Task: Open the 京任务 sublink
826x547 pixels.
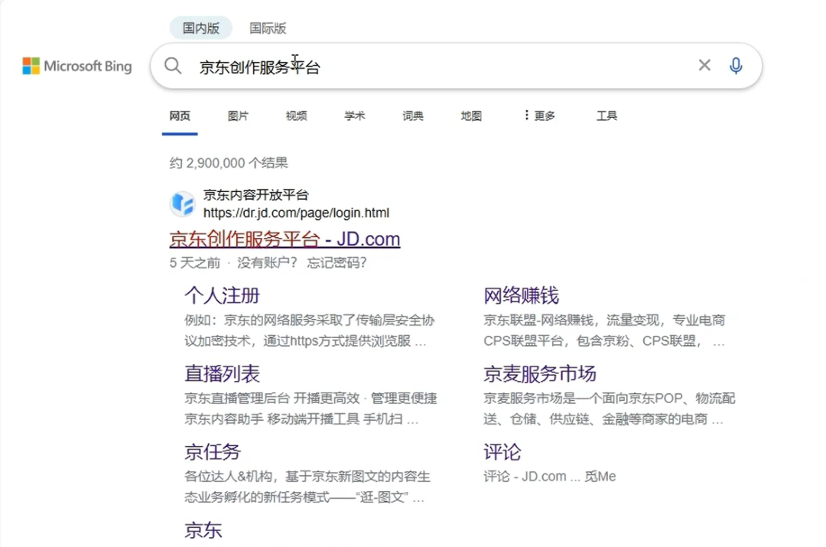Action: 213,451
